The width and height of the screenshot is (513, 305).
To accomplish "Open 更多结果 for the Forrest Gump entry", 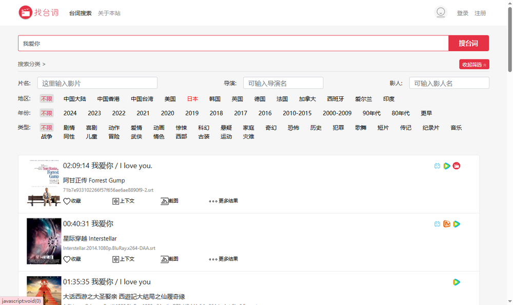I will click(223, 201).
